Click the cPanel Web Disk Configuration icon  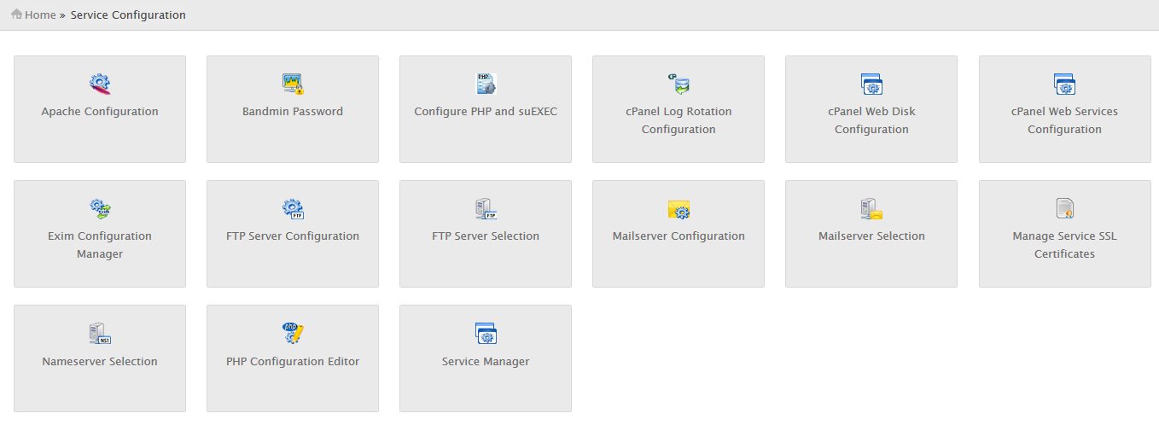[871, 84]
